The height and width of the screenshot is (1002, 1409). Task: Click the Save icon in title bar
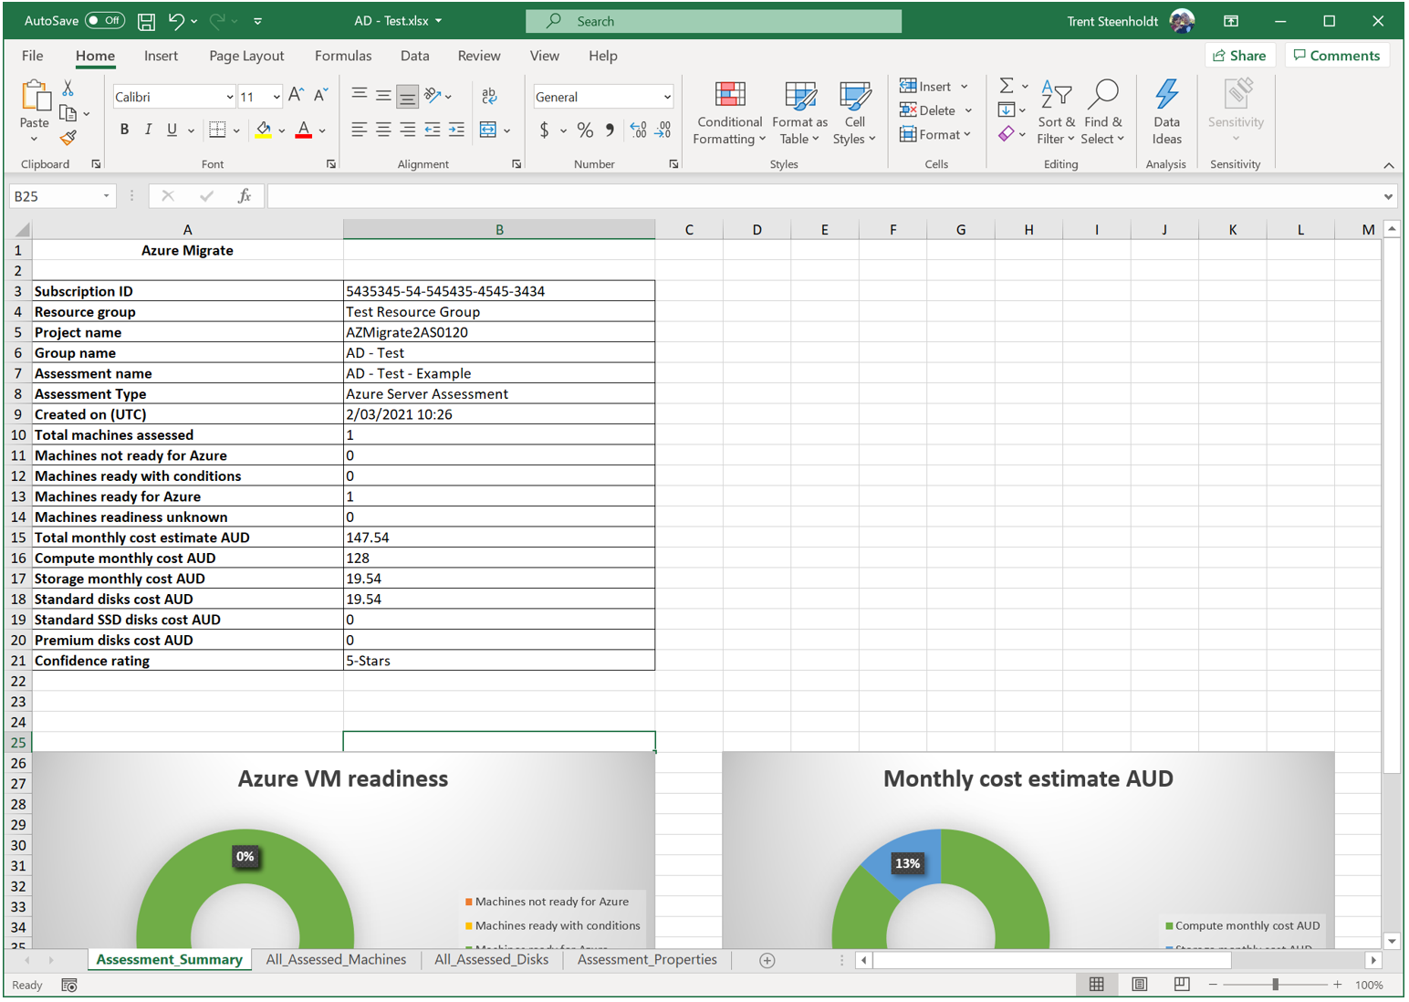coord(146,21)
